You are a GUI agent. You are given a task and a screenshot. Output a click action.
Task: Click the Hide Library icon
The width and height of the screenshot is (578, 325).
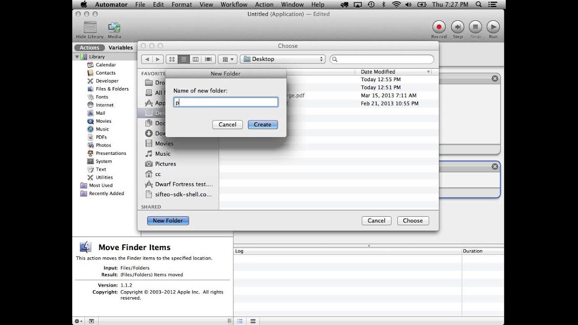pos(90,27)
